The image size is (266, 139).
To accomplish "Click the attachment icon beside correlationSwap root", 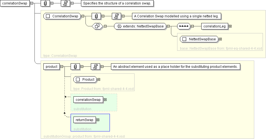I will click(45, 3).
